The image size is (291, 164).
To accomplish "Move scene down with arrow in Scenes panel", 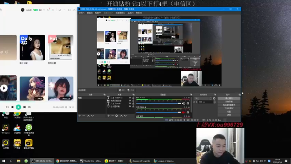I will pyautogui.click(x=92, y=116).
